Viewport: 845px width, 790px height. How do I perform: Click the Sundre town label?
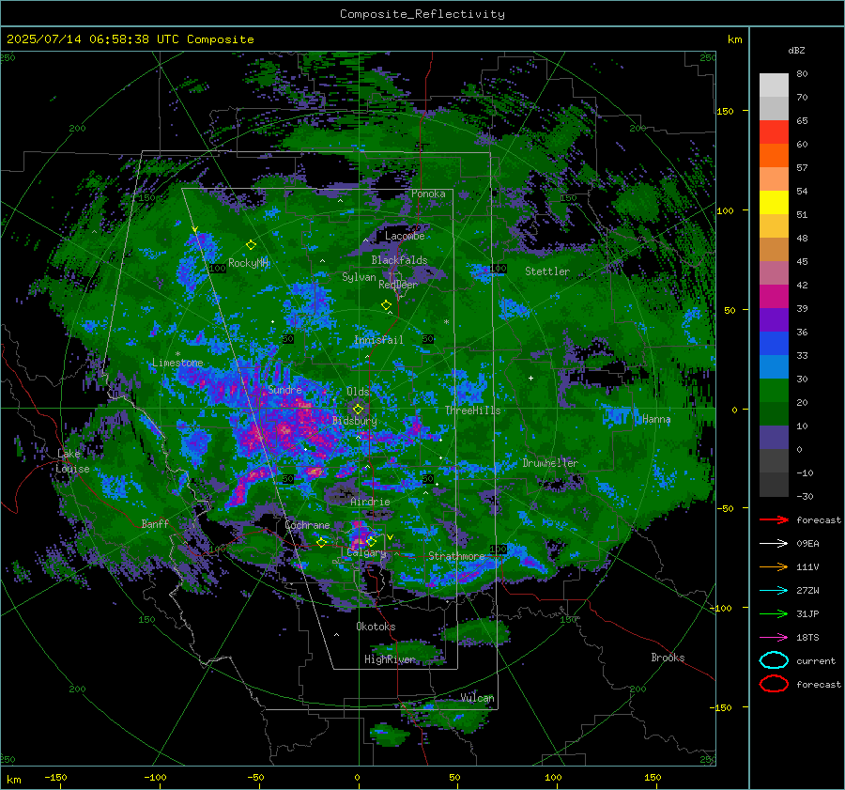284,389
